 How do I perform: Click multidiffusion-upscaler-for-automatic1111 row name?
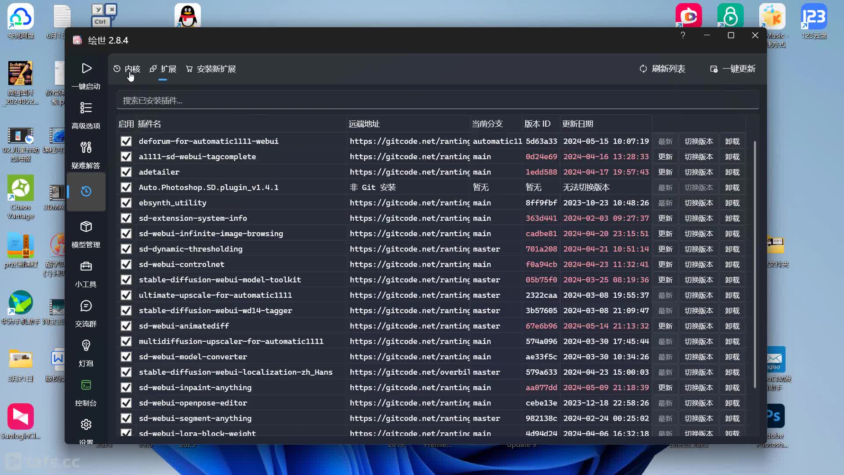pos(231,341)
